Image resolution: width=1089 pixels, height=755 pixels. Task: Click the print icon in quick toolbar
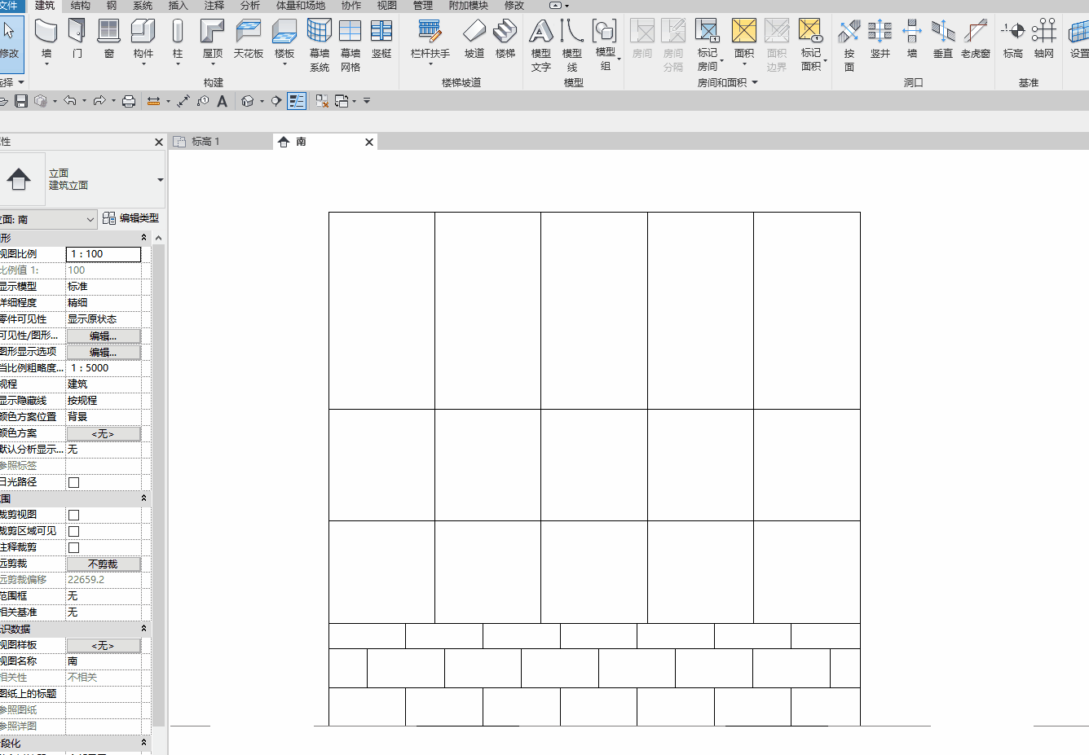click(x=128, y=101)
